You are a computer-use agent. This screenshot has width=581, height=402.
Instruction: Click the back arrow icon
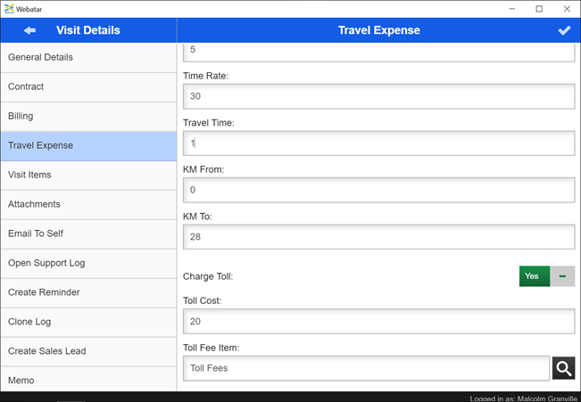pyautogui.click(x=29, y=30)
